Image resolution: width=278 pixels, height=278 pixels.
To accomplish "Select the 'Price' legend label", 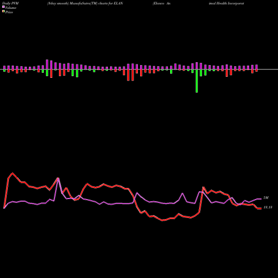I will 9,12.
